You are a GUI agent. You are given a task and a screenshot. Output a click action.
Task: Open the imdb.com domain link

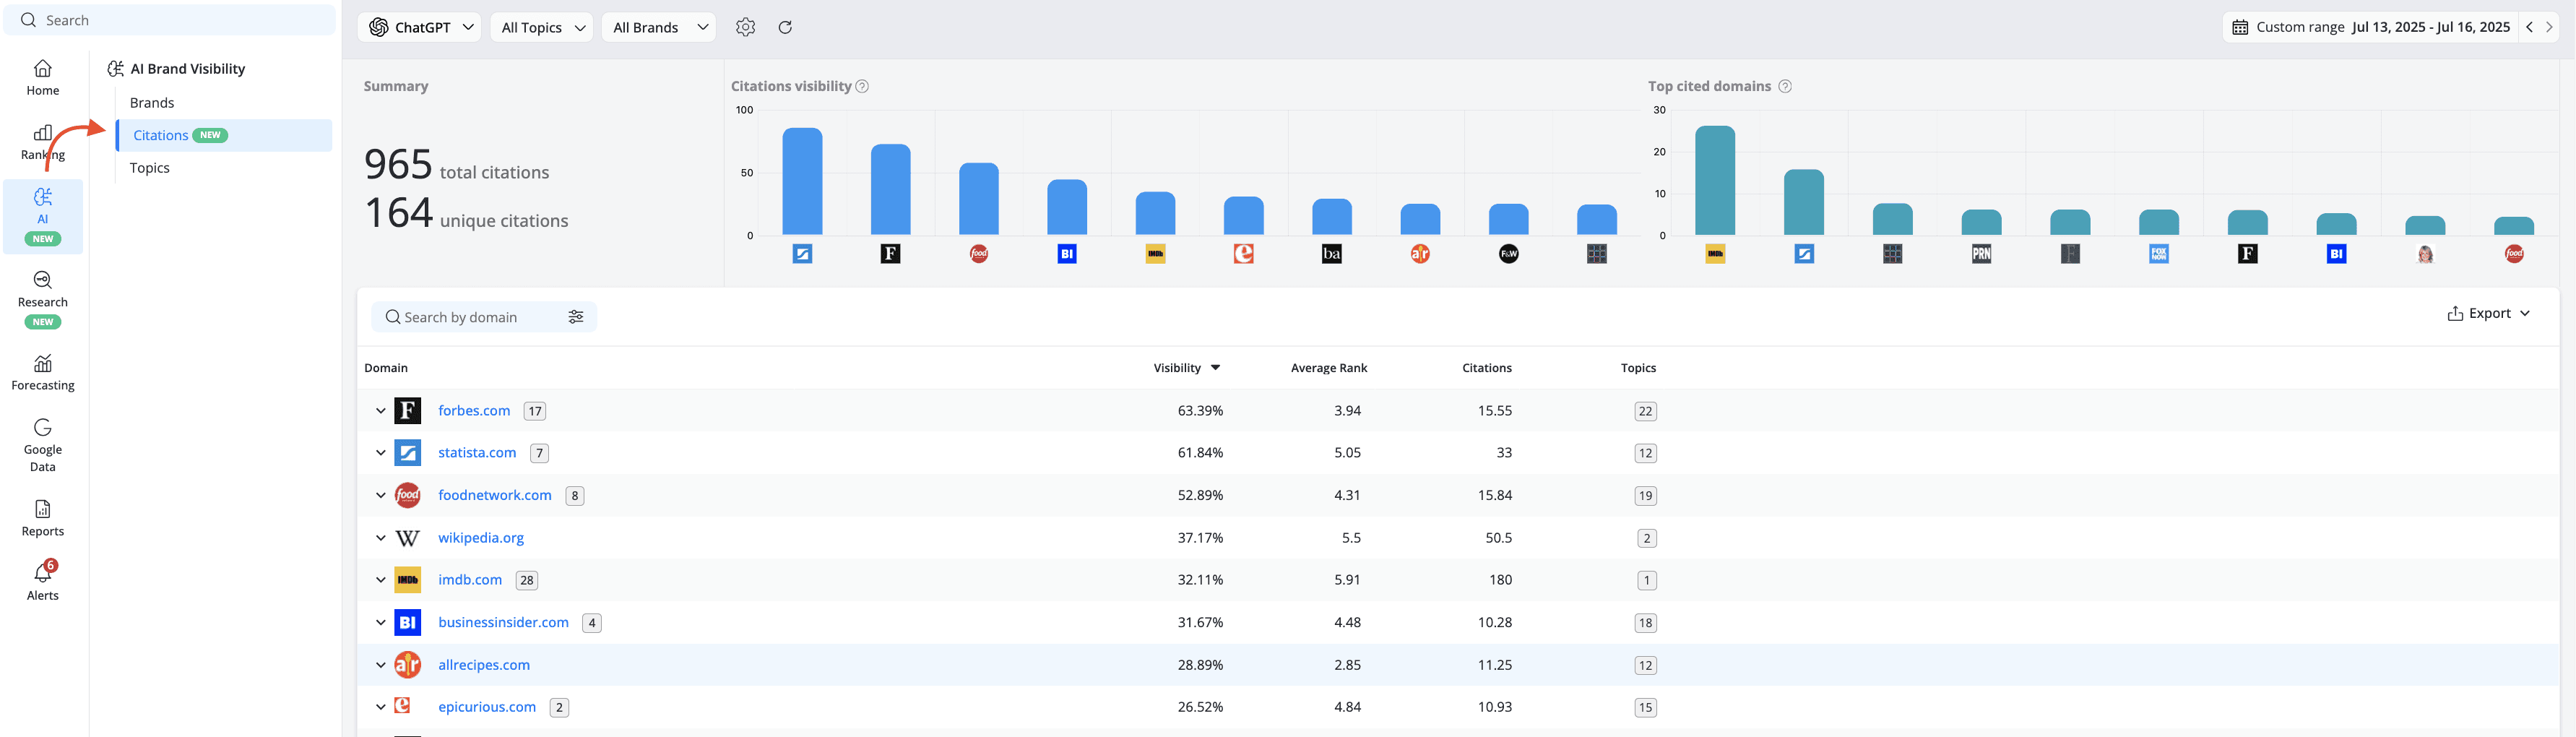click(x=470, y=580)
